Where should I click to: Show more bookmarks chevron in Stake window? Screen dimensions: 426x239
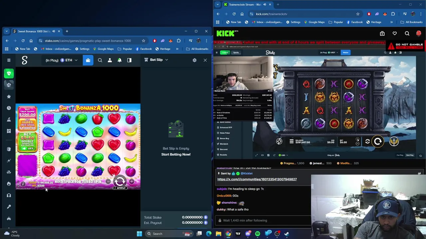tap(177, 49)
